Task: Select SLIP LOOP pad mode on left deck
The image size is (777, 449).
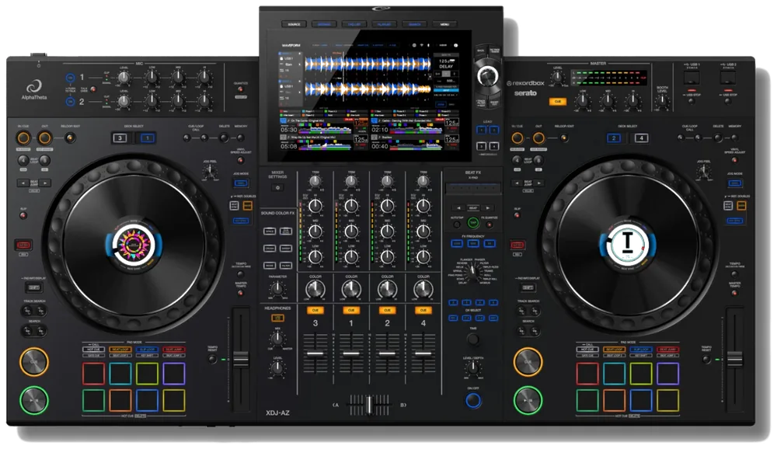Action: point(147,350)
